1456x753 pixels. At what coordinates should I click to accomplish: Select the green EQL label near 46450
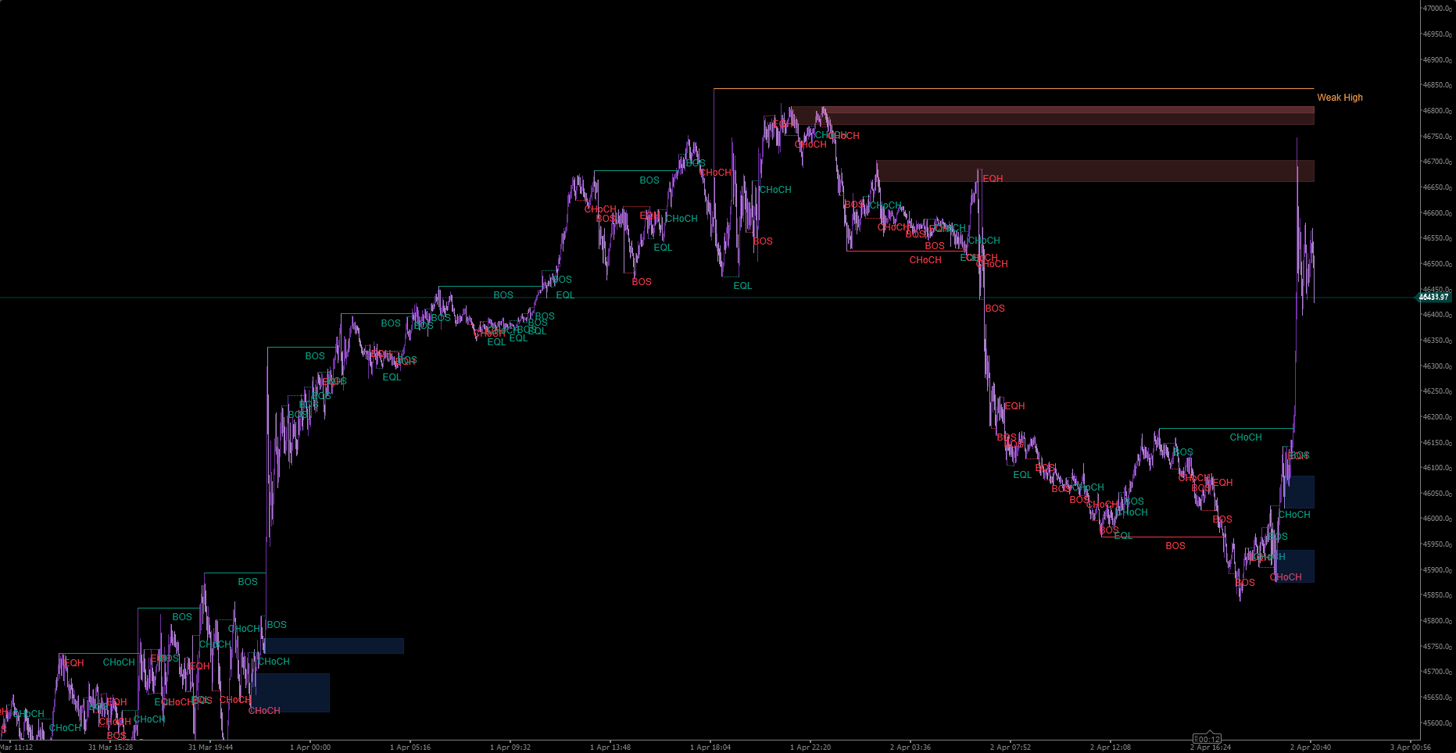[742, 286]
